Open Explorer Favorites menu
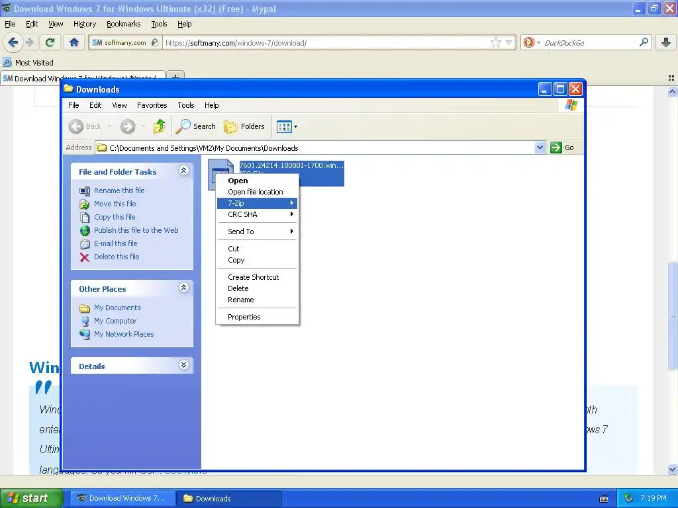The width and height of the screenshot is (678, 508). 152,105
